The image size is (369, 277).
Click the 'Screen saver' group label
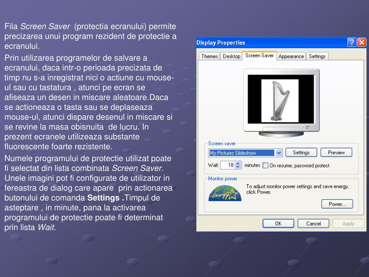click(x=222, y=144)
